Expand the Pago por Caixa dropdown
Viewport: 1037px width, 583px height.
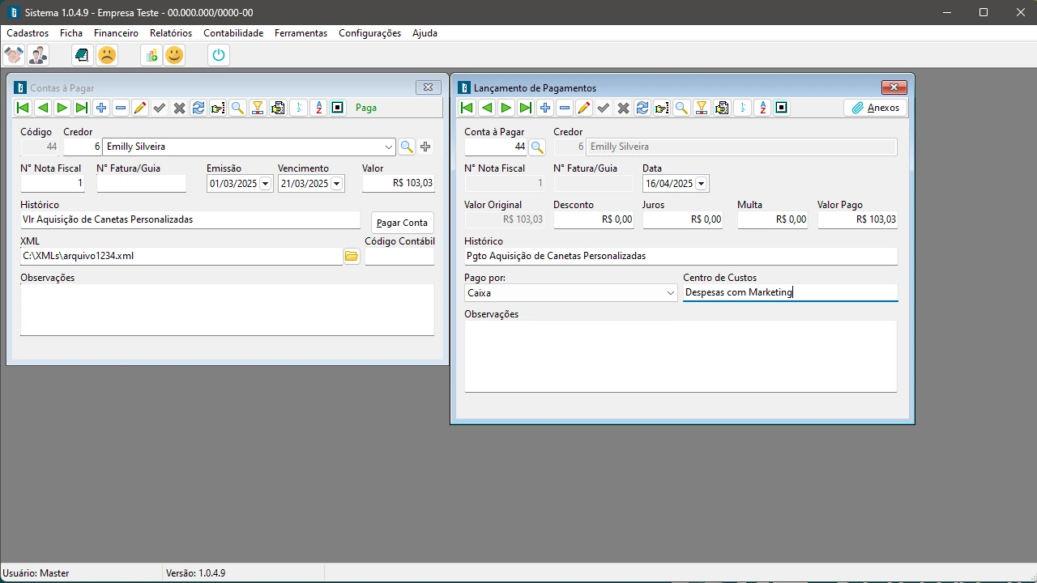coord(671,293)
